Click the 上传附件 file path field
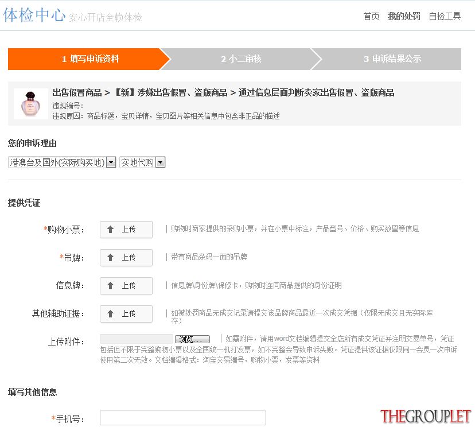This screenshot has height=427, width=475. pos(137,339)
